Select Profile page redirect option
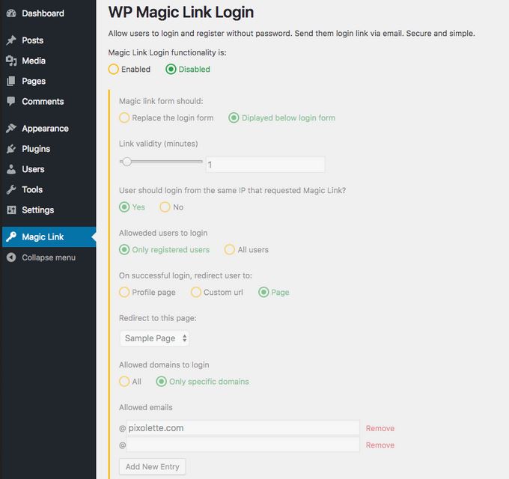 124,292
